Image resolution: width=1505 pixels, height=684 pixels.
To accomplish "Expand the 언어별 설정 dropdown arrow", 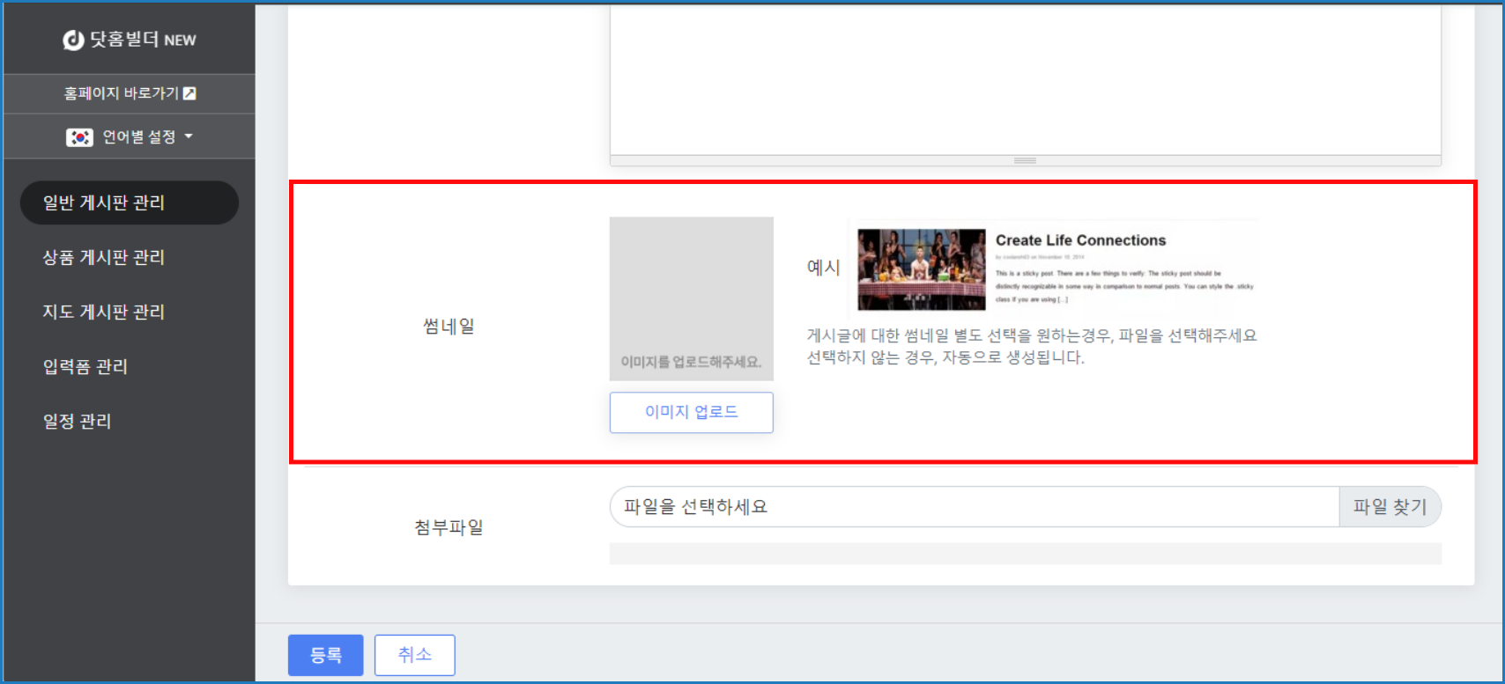I will click(189, 136).
